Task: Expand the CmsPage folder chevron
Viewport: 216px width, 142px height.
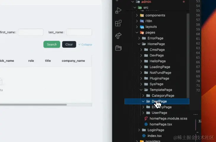Action: (141, 50)
